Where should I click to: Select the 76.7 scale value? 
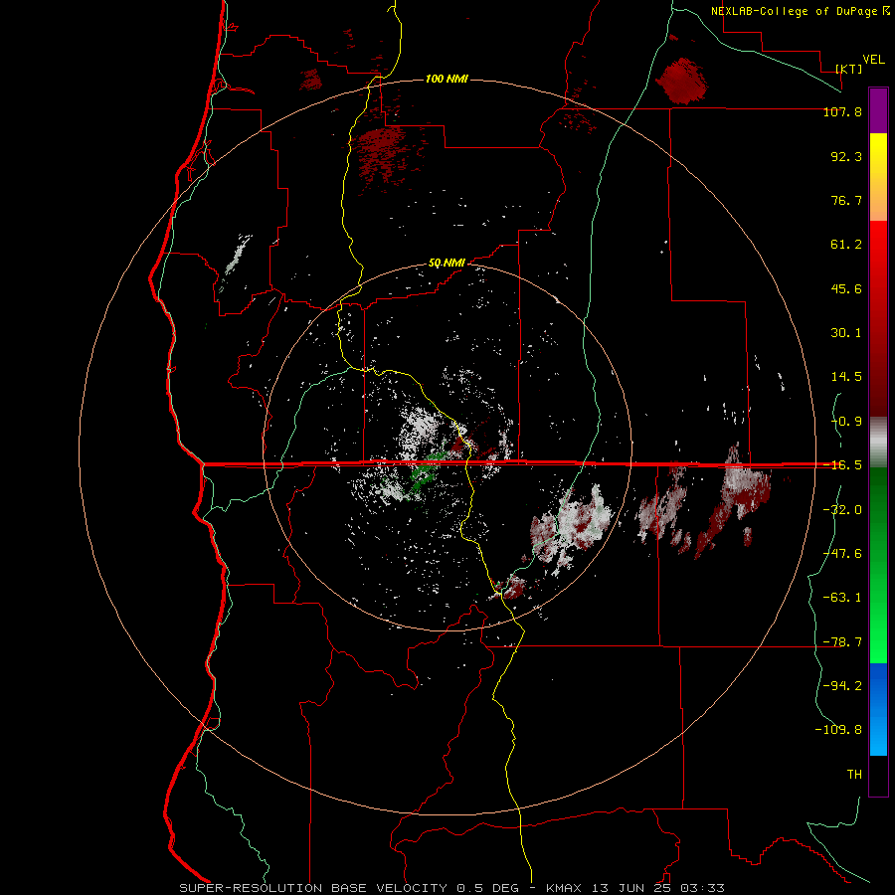pos(846,200)
